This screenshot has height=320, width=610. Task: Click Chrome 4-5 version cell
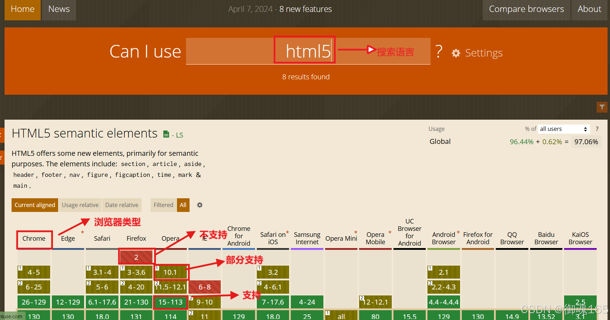(x=34, y=272)
